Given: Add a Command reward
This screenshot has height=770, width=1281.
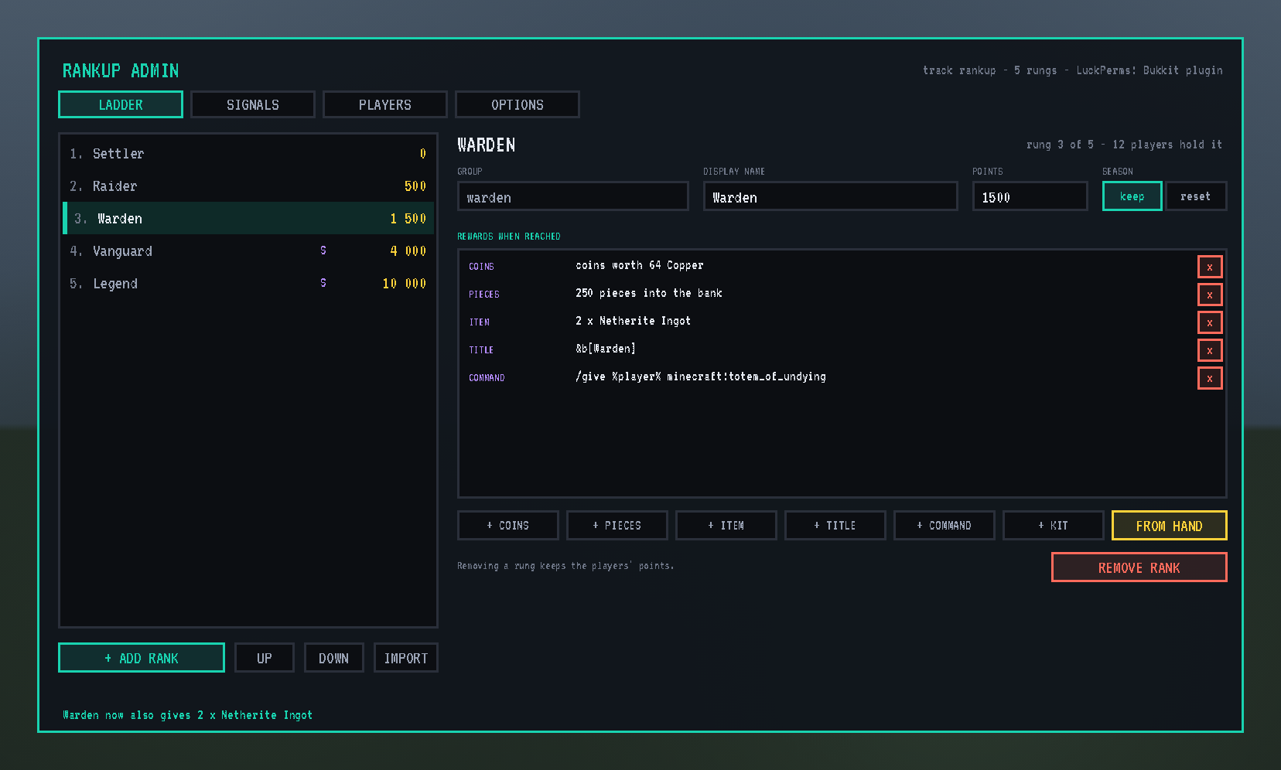Looking at the screenshot, I should (945, 526).
